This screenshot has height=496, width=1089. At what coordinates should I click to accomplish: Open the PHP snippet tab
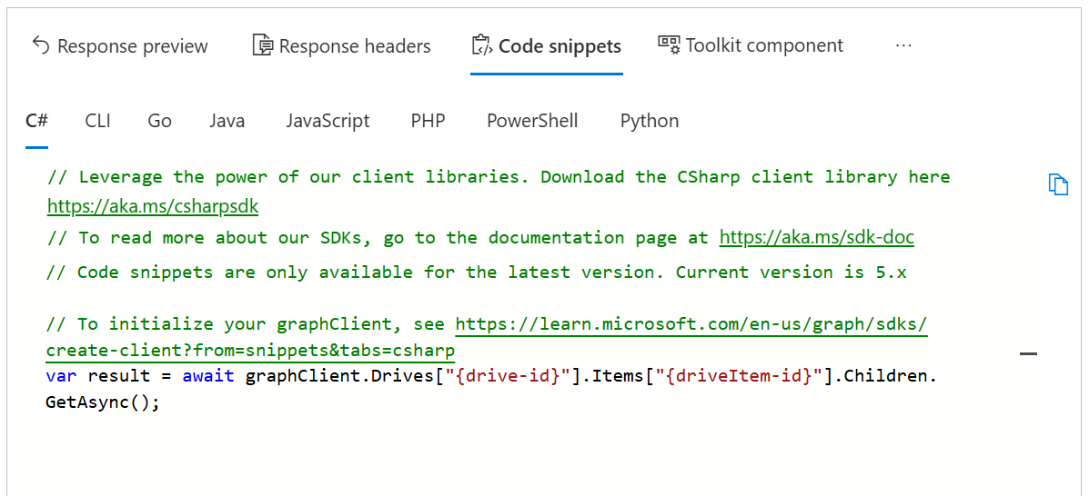pos(428,121)
